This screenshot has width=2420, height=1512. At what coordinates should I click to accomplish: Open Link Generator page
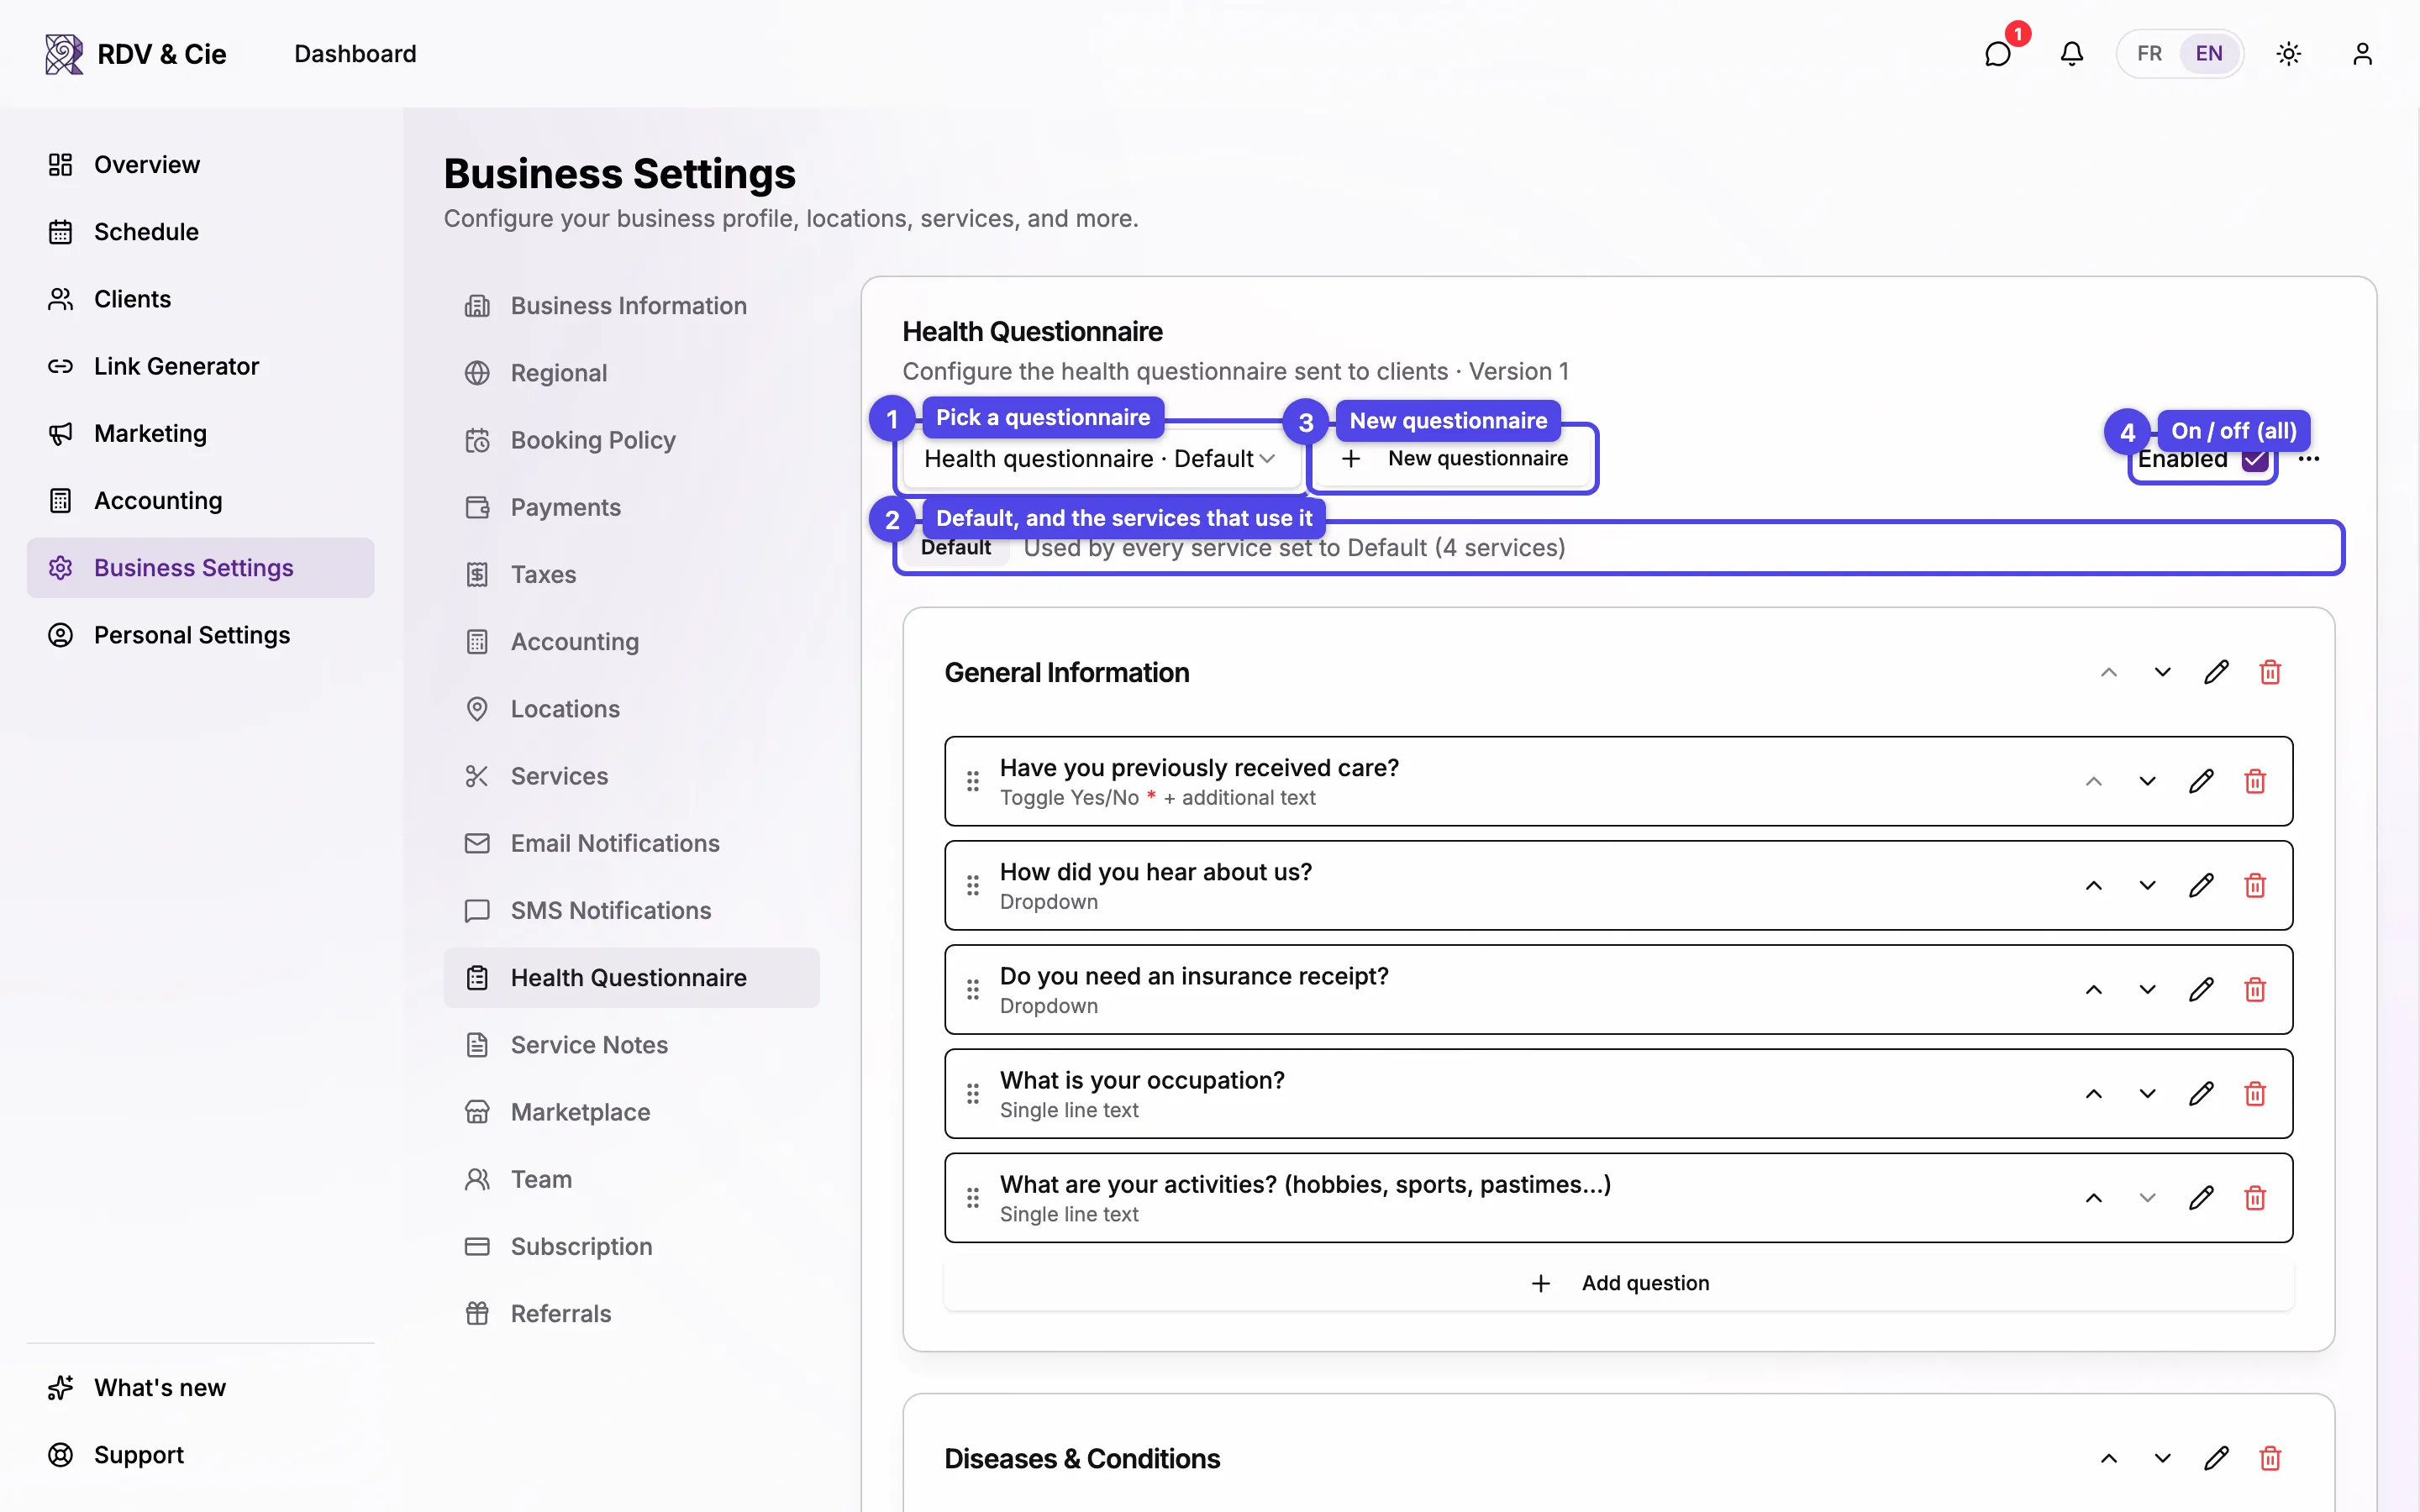pyautogui.click(x=200, y=366)
